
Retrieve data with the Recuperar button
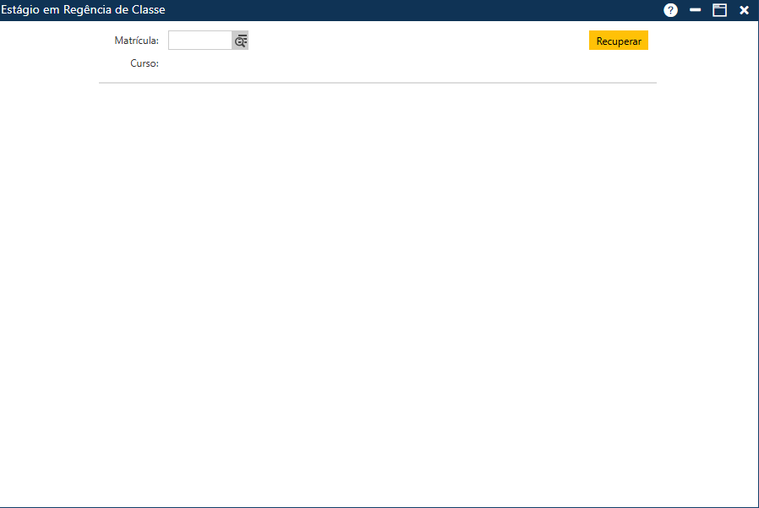(618, 41)
